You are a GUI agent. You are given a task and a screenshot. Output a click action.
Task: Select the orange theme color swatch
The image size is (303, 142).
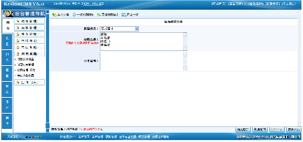pyautogui.click(x=33, y=137)
